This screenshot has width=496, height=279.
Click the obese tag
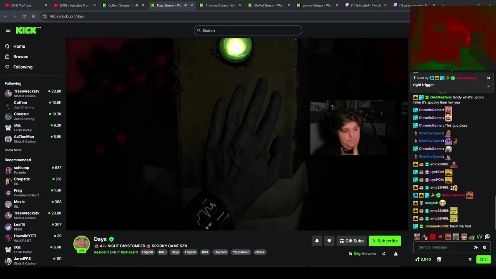pyautogui.click(x=260, y=252)
